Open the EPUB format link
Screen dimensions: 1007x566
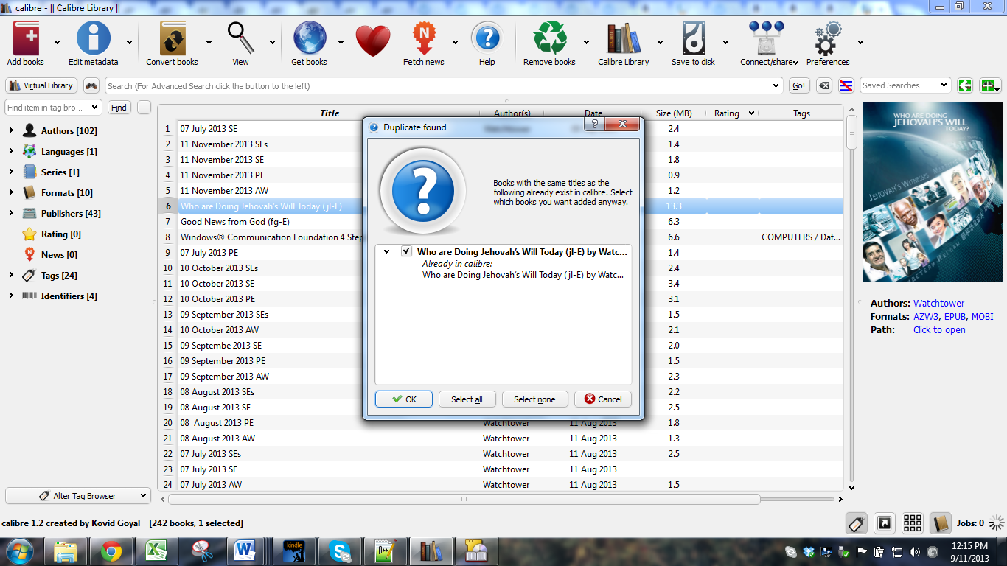pyautogui.click(x=955, y=317)
